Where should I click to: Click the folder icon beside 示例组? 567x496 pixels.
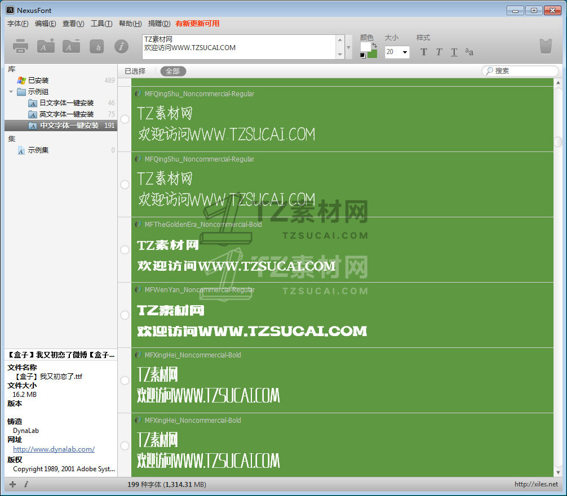click(x=21, y=92)
